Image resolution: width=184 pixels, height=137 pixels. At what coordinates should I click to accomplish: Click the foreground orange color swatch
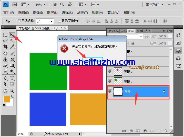(7, 99)
